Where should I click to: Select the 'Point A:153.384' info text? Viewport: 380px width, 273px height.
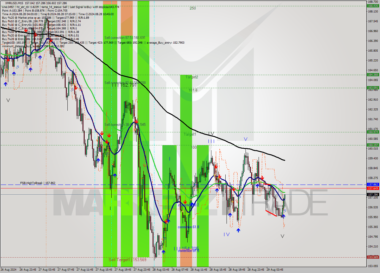(12, 10)
